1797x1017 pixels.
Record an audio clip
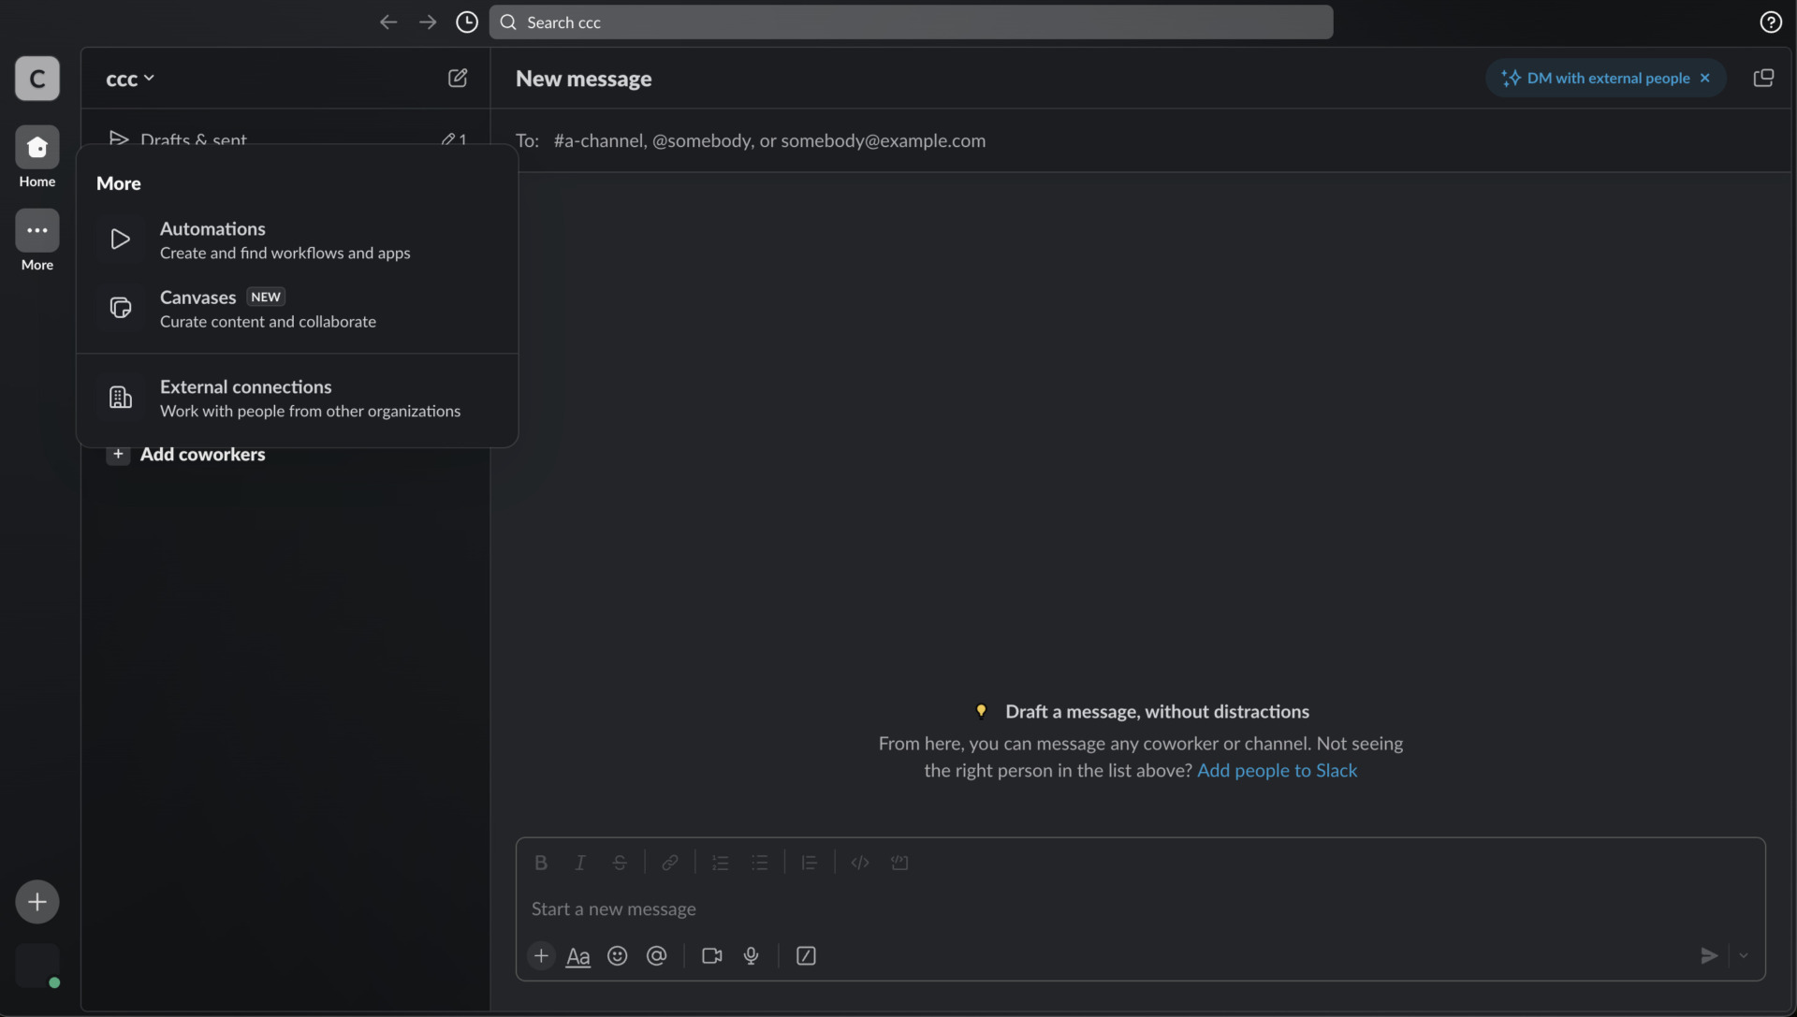click(752, 955)
